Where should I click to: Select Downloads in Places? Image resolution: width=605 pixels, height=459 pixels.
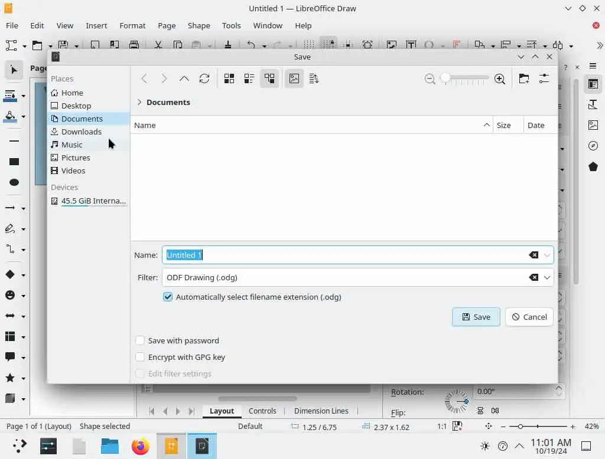tap(89, 132)
